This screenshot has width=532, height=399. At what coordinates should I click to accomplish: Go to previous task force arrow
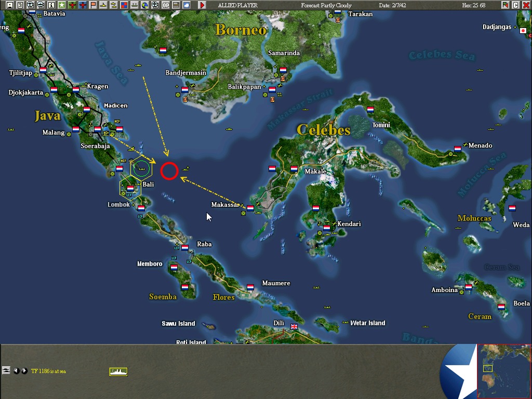(16, 371)
